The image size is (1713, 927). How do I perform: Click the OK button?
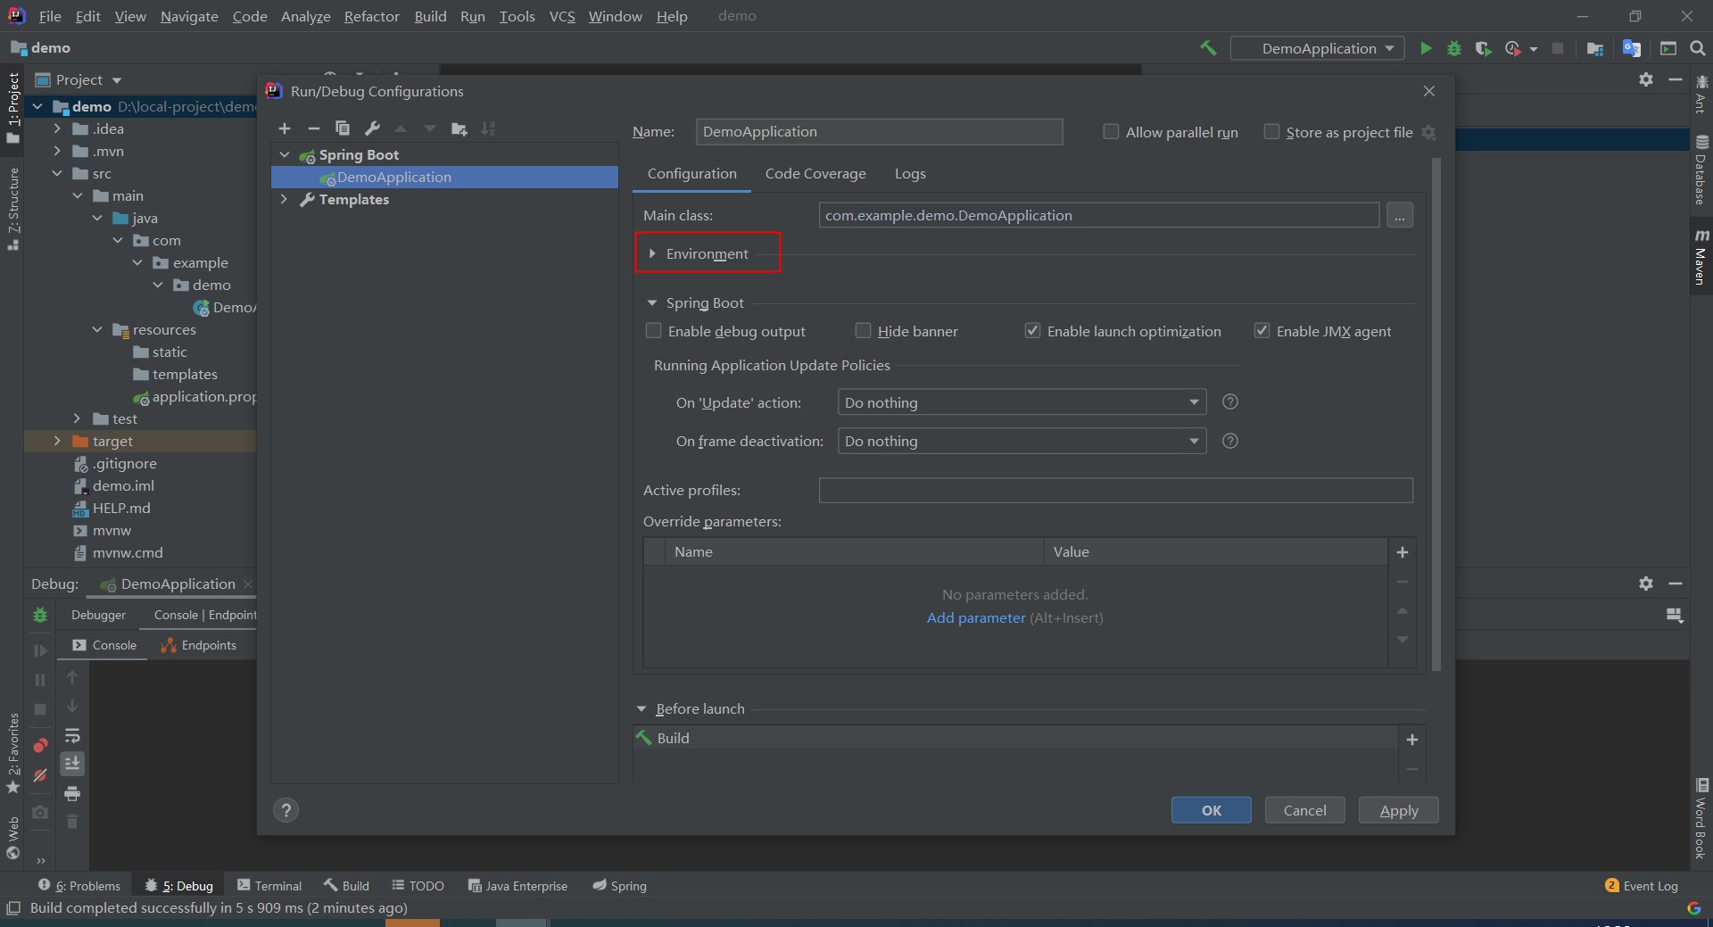[x=1211, y=810]
